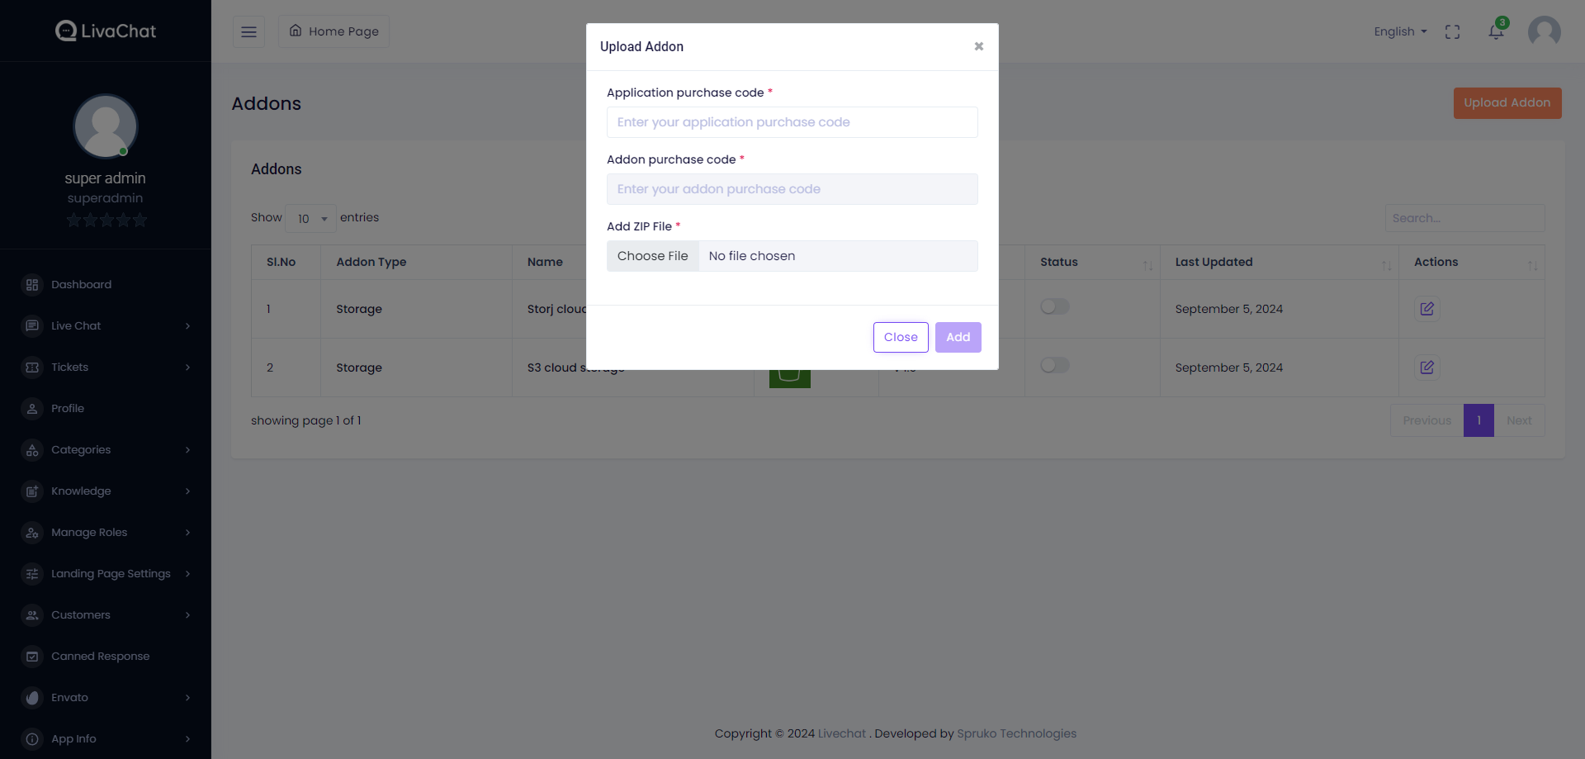Edit the S3 cloud storage addon

tap(1427, 367)
